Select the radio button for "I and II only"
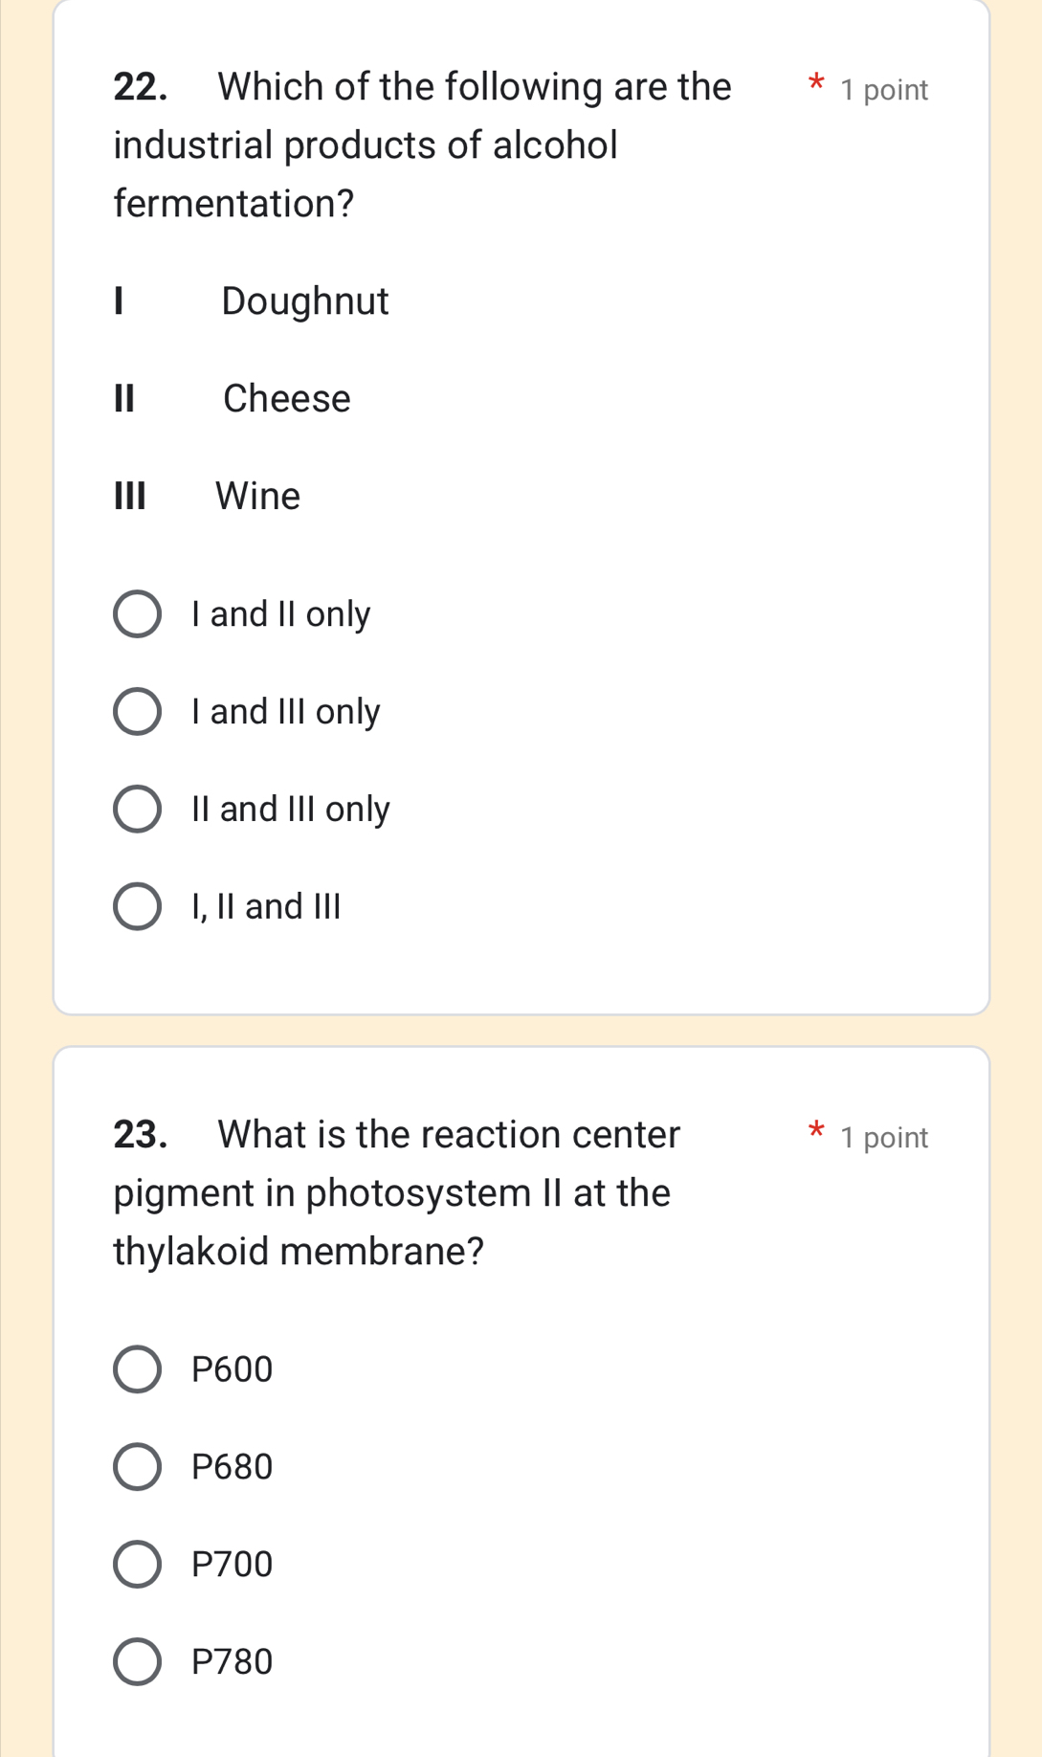The width and height of the screenshot is (1042, 1757). (x=137, y=614)
